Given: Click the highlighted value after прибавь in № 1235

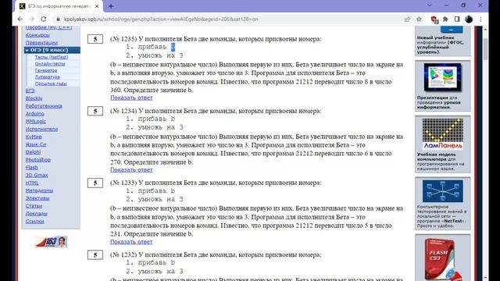Looking at the screenshot, I should coord(173,47).
